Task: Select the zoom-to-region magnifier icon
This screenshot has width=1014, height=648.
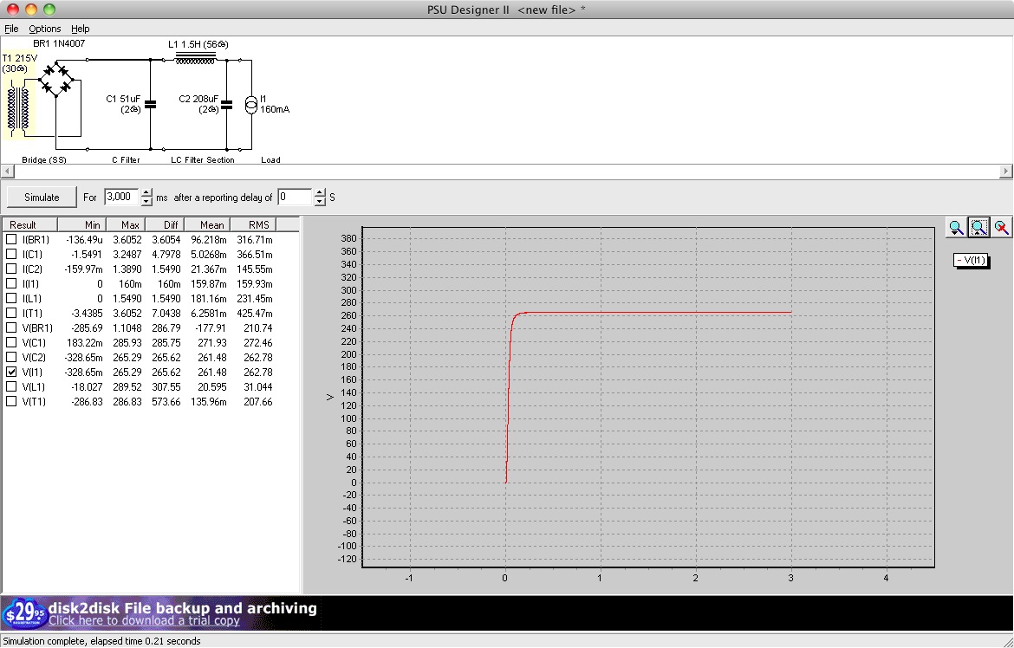Action: [978, 228]
